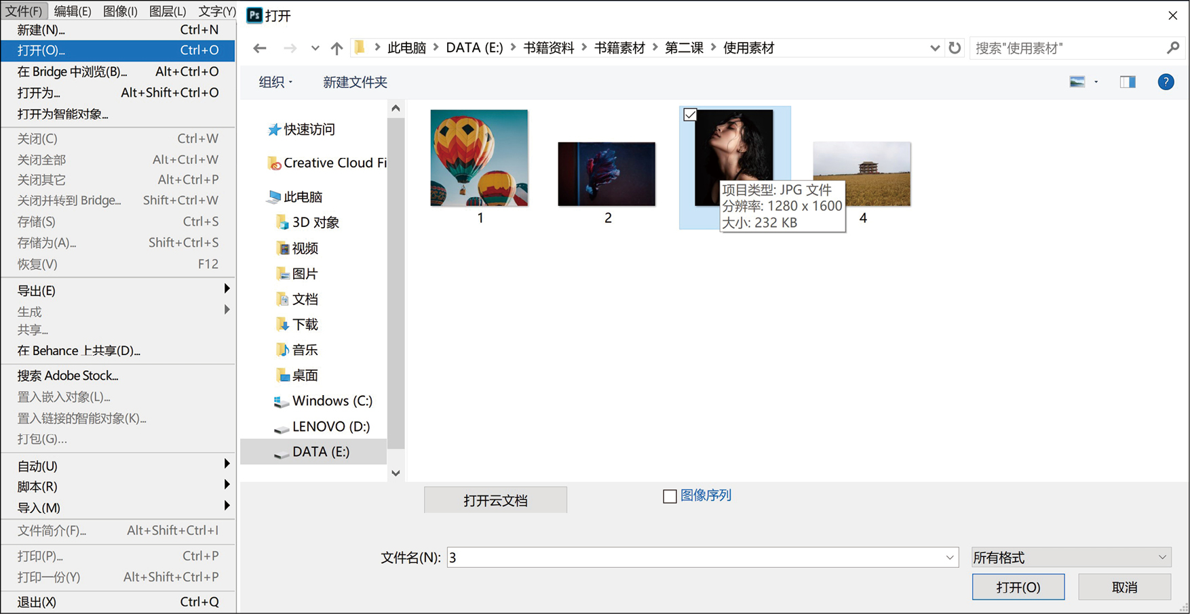The image size is (1190, 614).
Task: Open the 3D 对象 folder
Action: click(307, 222)
